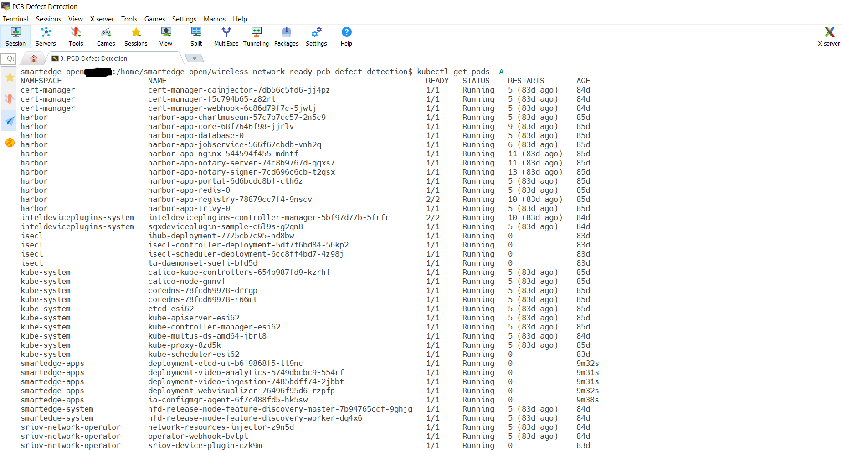
Task: Click pod name sriov-device-plugin-czk9m
Action: coord(205,445)
